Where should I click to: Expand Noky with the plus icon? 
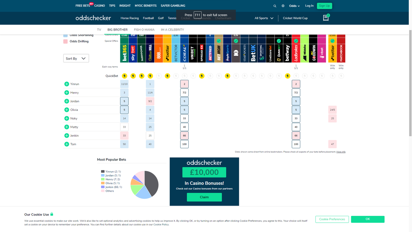point(67,118)
